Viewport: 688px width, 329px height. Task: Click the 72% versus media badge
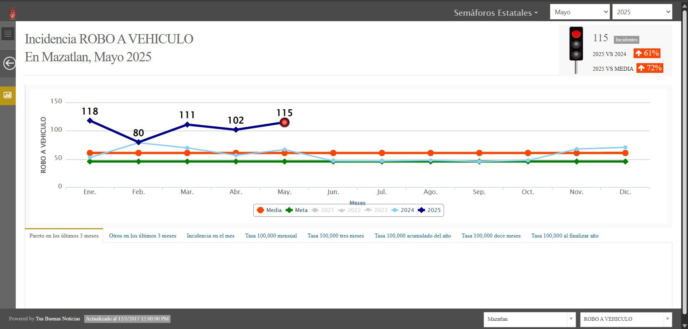[x=650, y=68]
